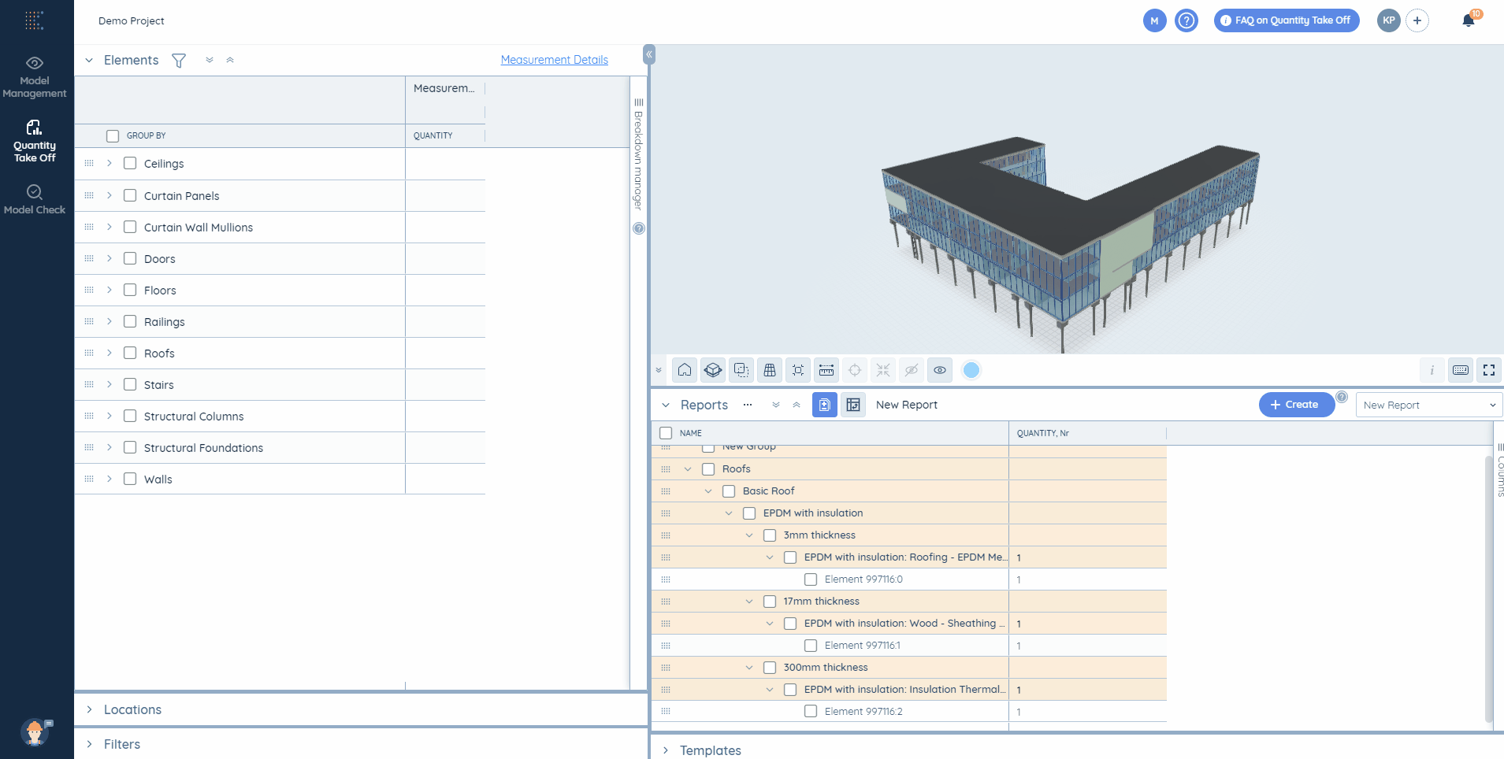
Task: Expand all rows in Reports panel
Action: pyautogui.click(x=776, y=405)
